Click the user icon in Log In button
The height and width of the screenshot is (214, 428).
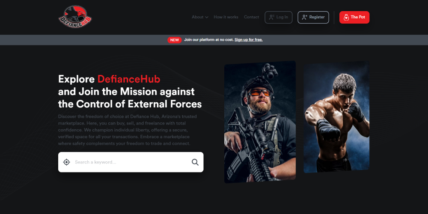(272, 17)
